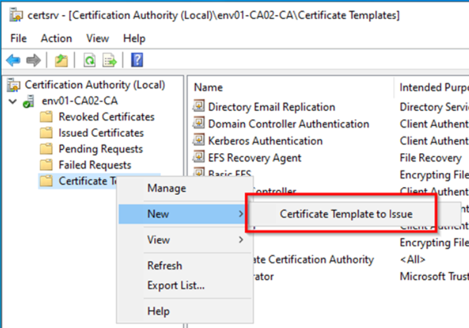The width and height of the screenshot is (469, 328).
Task: Click the EFS Recovery Agent template icon
Action: click(199, 157)
